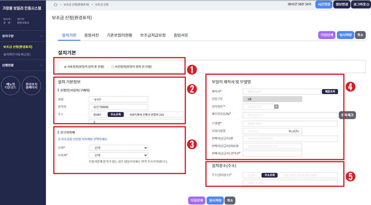Switch to the 증빙사진 tab
This screenshot has width=371, height=205.
pos(92,35)
